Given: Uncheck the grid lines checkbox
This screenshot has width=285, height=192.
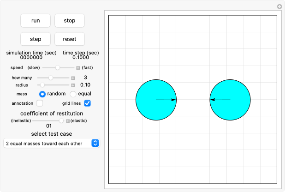Looking at the screenshot, I should [x=87, y=103].
